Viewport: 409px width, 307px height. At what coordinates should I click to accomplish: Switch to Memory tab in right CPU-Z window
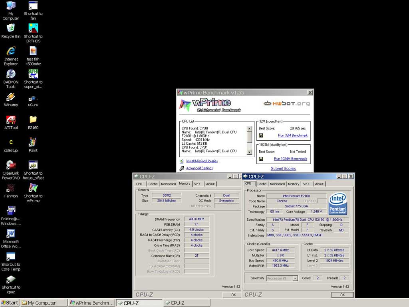click(x=294, y=184)
